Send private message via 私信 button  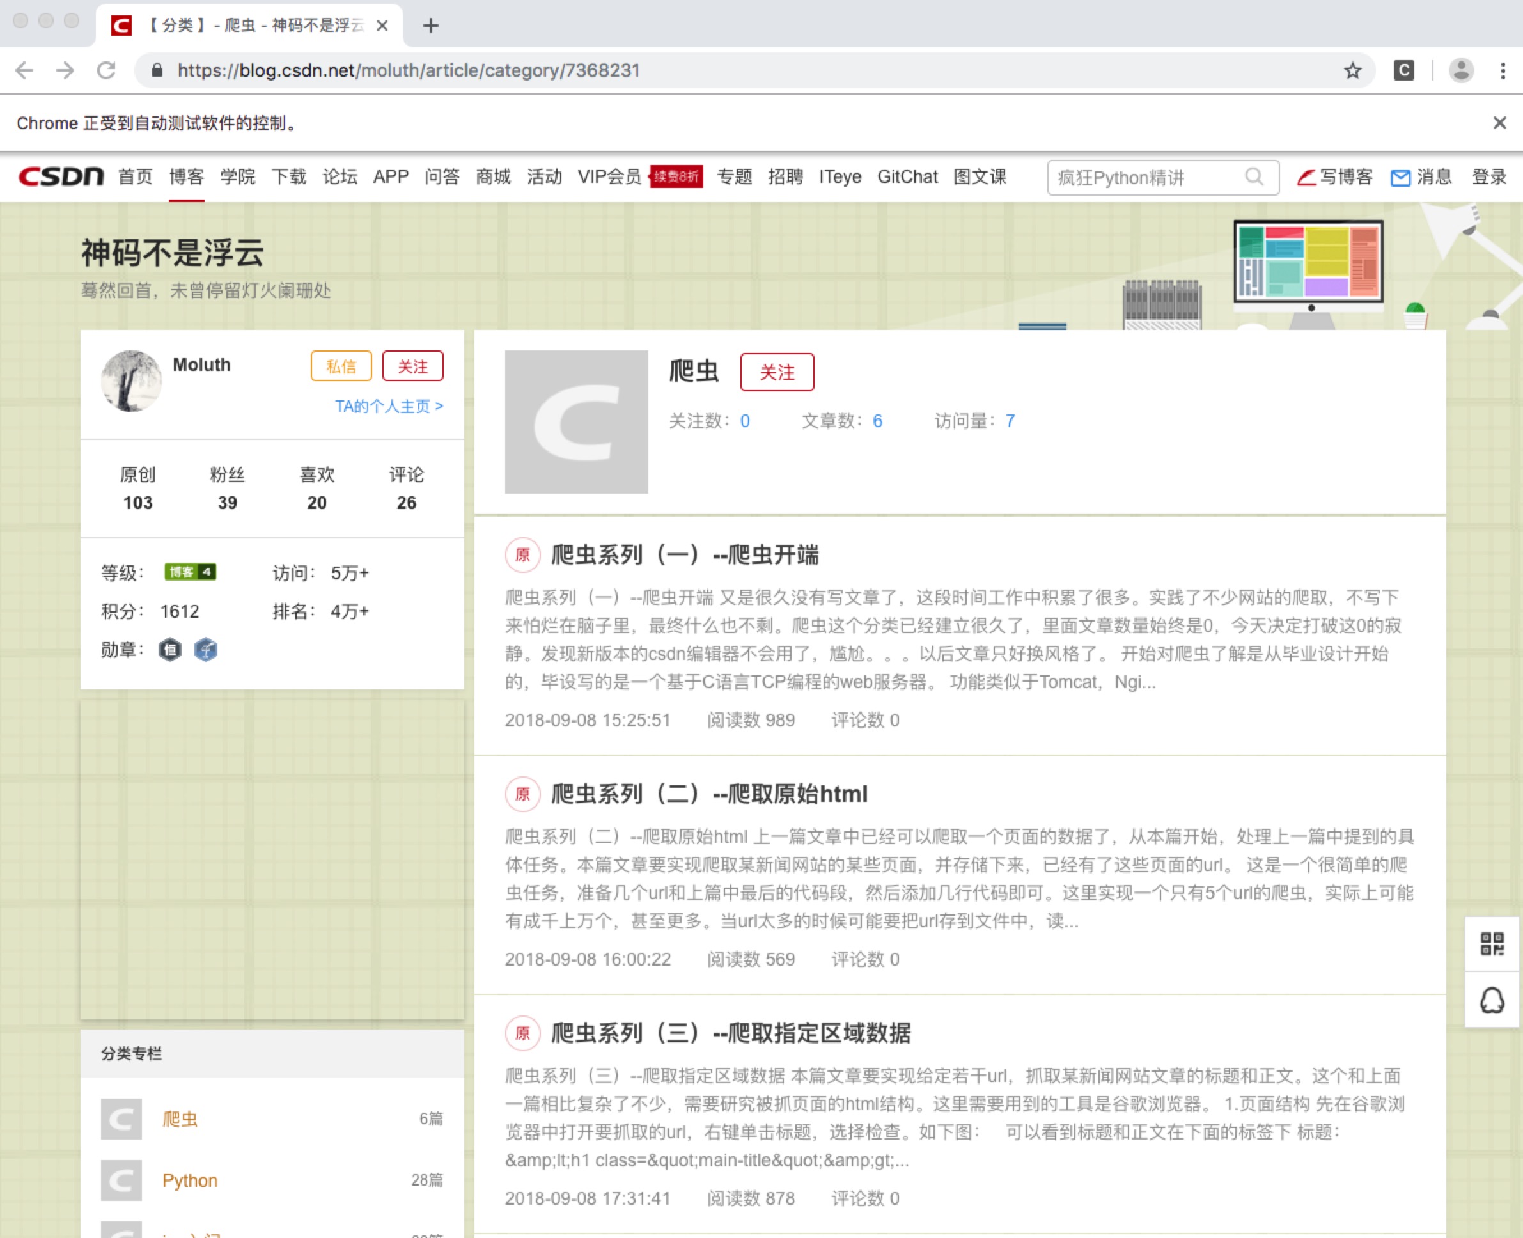click(x=341, y=366)
